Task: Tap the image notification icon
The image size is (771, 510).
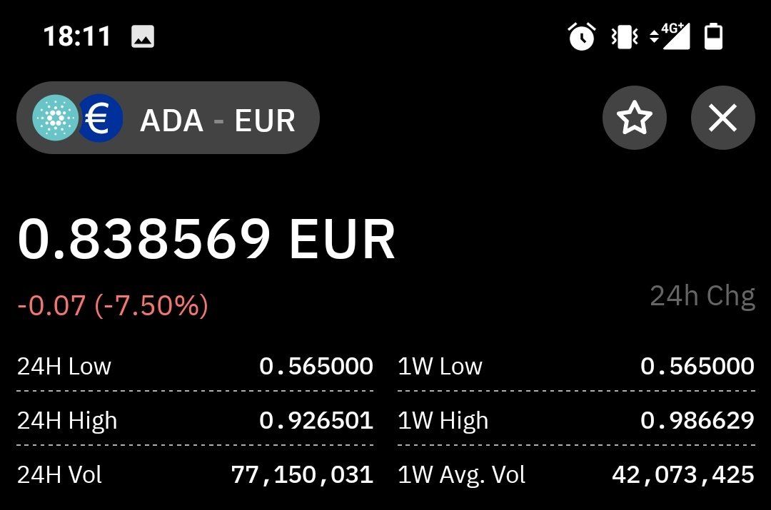Action: coord(143,37)
